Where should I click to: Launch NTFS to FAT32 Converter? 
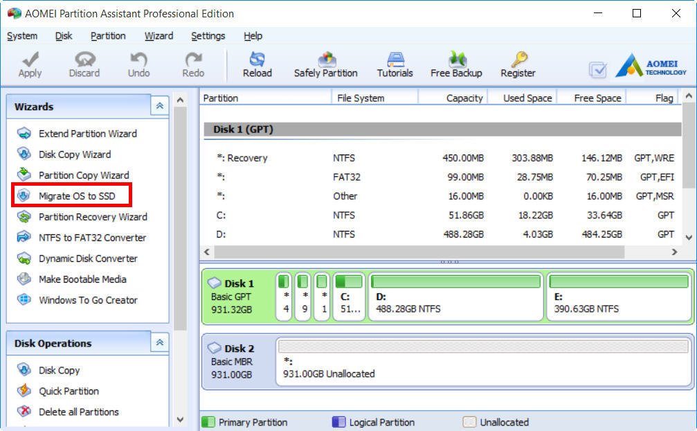(x=82, y=238)
